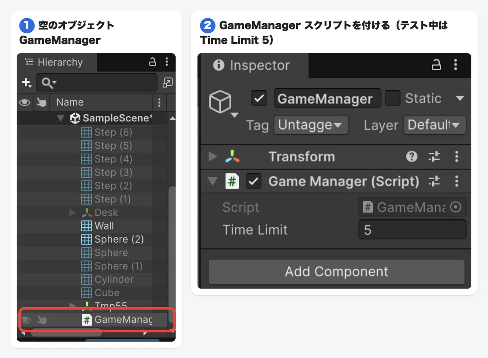Open Game Manager script presets icon
The height and width of the screenshot is (358, 488).
434,182
